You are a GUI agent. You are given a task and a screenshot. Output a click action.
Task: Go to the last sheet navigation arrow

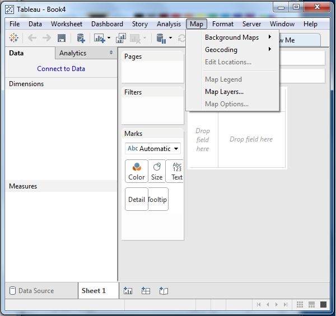[x=286, y=304]
